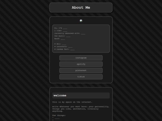The width and height of the screenshot is (162, 121).
Task: Open the instagram link button
Action: (x=81, y=58)
